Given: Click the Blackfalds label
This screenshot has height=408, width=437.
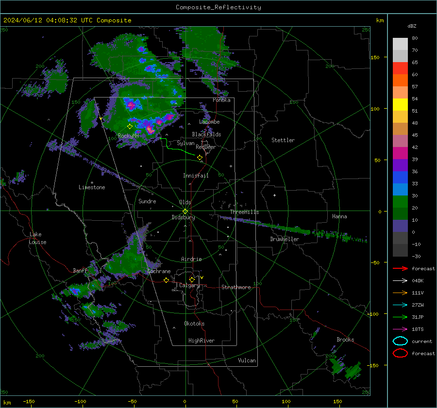Looking at the screenshot, I should 206,134.
